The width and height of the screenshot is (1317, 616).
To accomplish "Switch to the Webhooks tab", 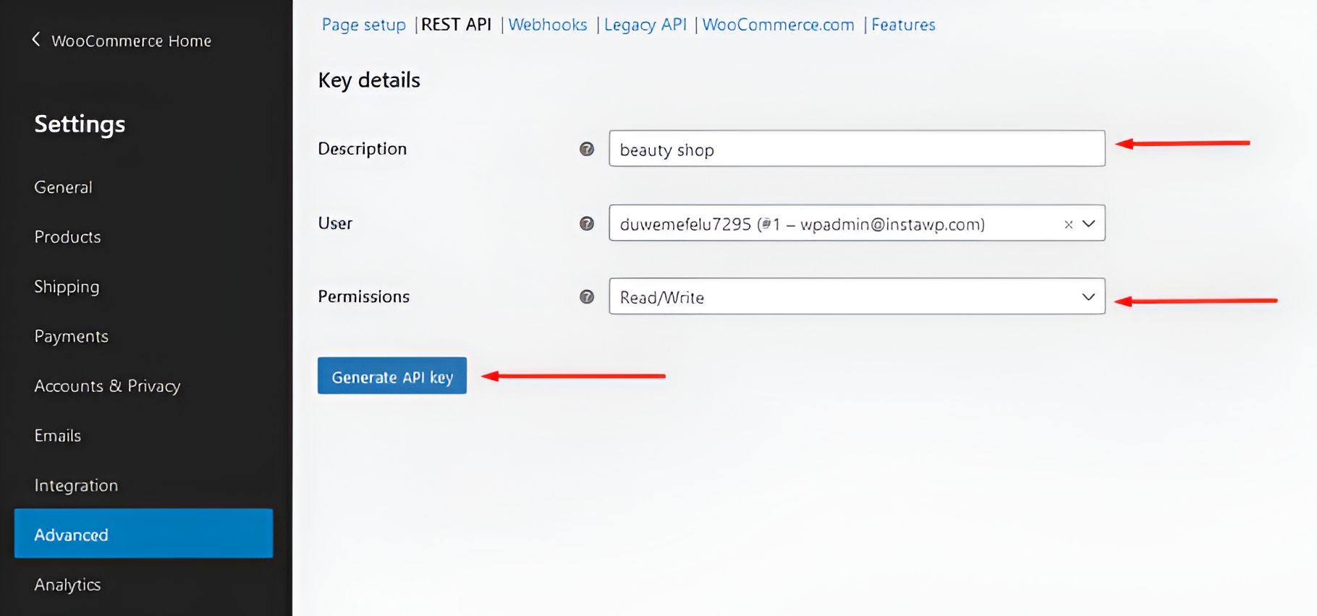I will tap(547, 25).
